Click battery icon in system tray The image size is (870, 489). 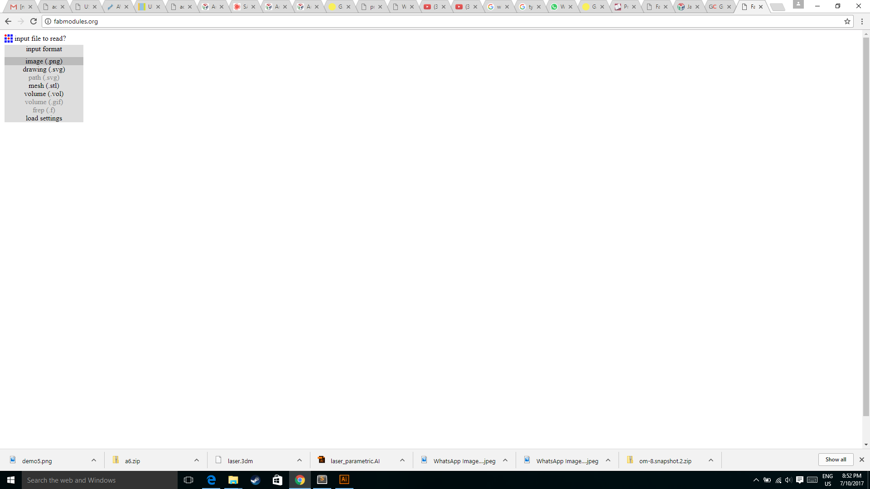pos(767,480)
